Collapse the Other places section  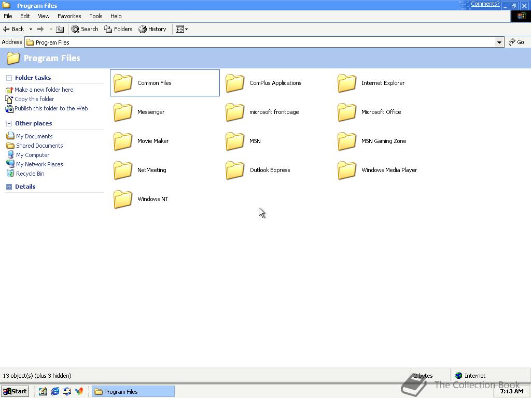click(x=9, y=123)
